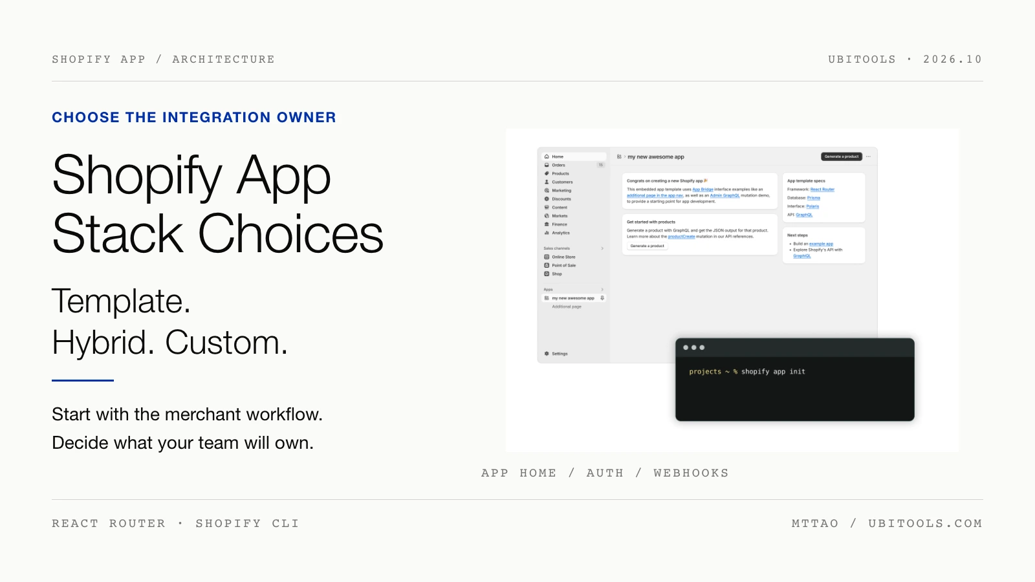This screenshot has height=582, width=1035.
Task: Open the Admin GraphQL link
Action: pos(724,195)
